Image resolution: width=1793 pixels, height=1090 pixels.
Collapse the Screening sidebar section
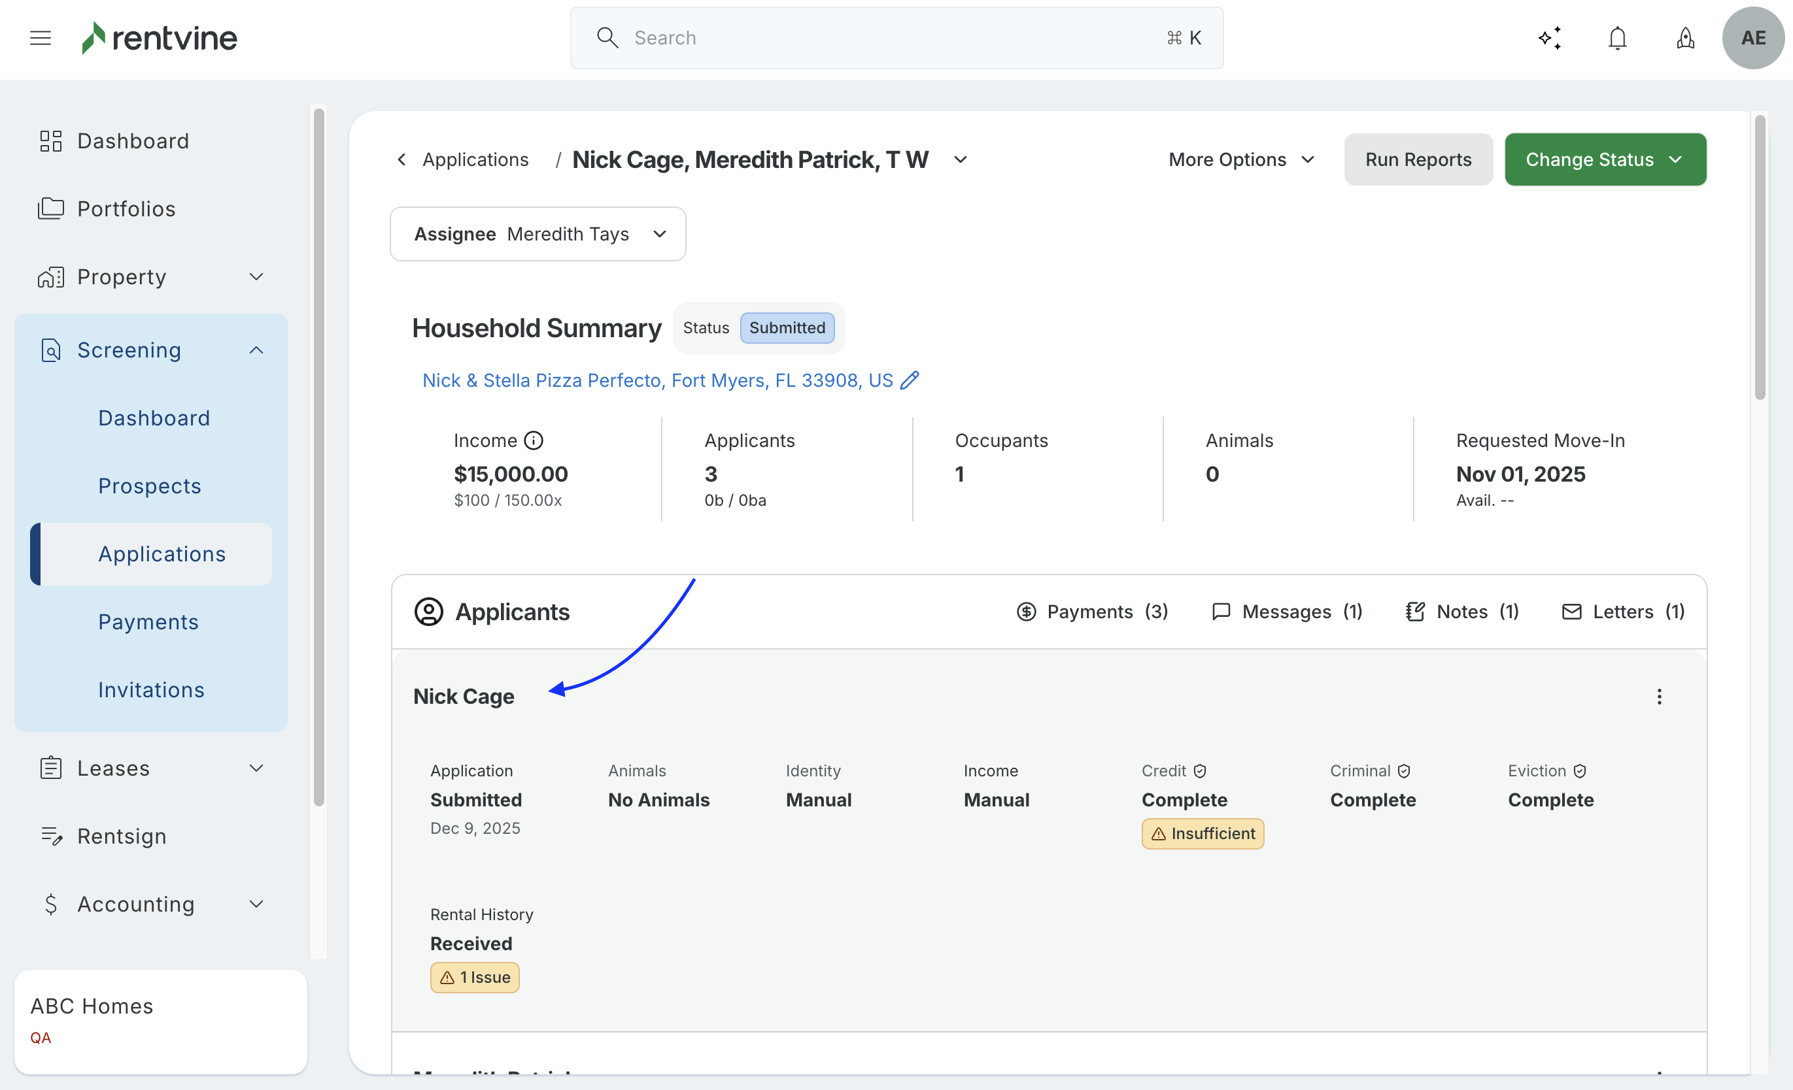256,350
